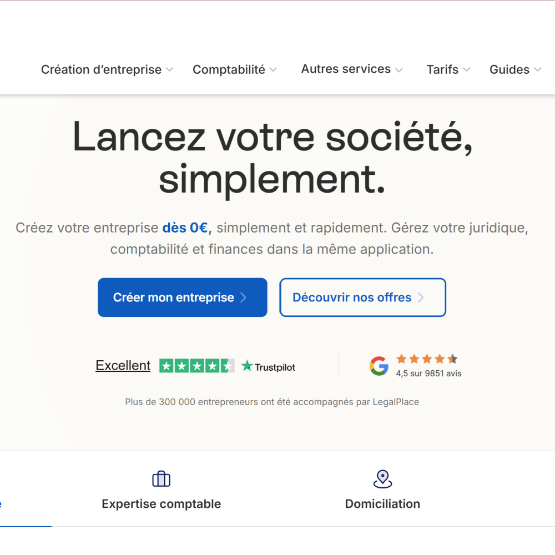Click the Google G logo
The image size is (555, 555).
(x=379, y=365)
